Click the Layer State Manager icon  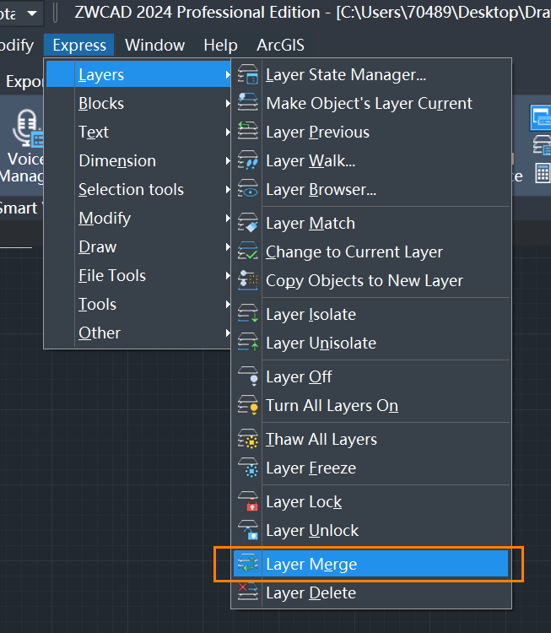[x=247, y=74]
